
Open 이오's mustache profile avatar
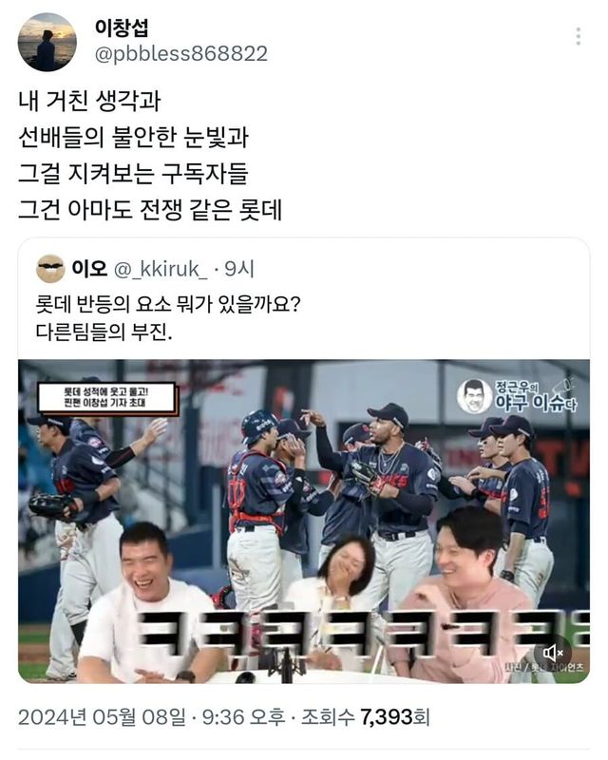pyautogui.click(x=50, y=269)
